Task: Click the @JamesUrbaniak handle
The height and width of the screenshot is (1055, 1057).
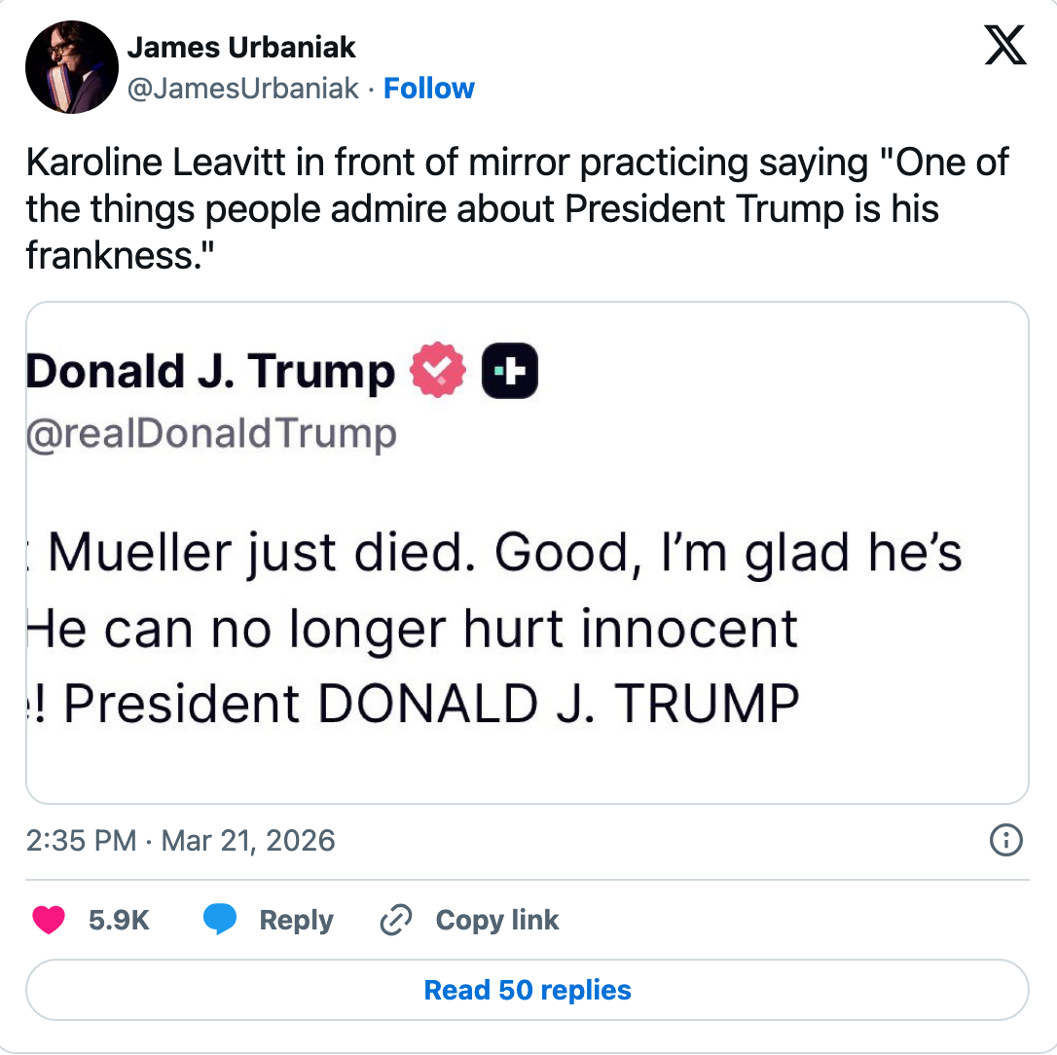Action: [x=243, y=89]
